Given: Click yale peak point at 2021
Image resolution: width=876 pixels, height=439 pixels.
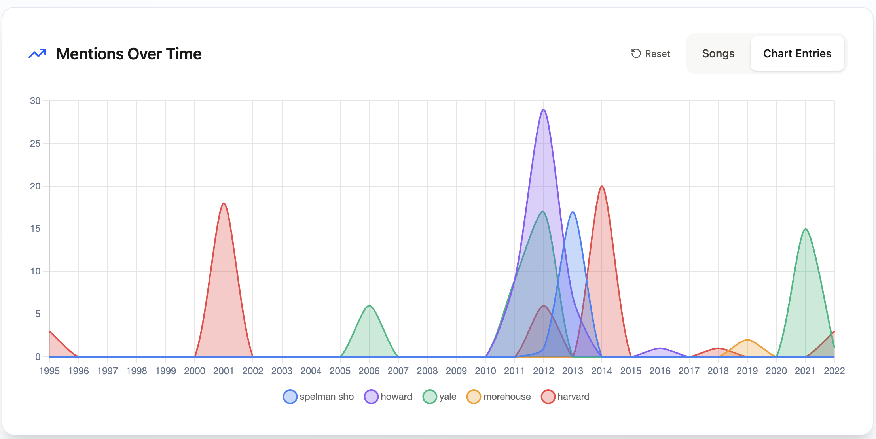Looking at the screenshot, I should pos(805,229).
